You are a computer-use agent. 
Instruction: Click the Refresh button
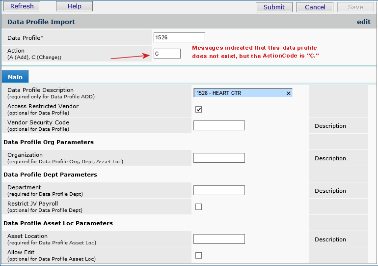(x=22, y=6)
